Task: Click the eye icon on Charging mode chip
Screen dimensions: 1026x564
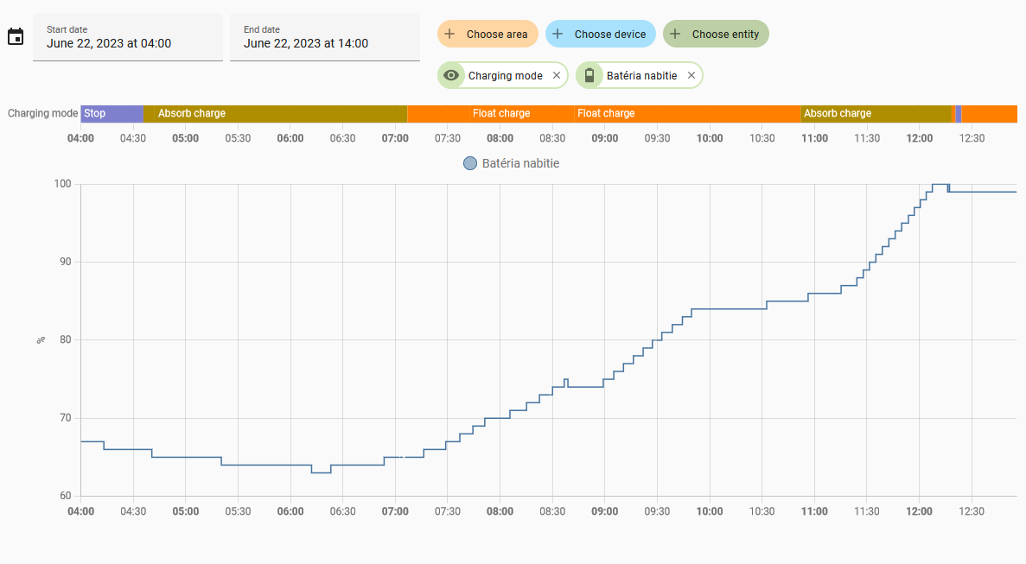Action: coord(450,75)
